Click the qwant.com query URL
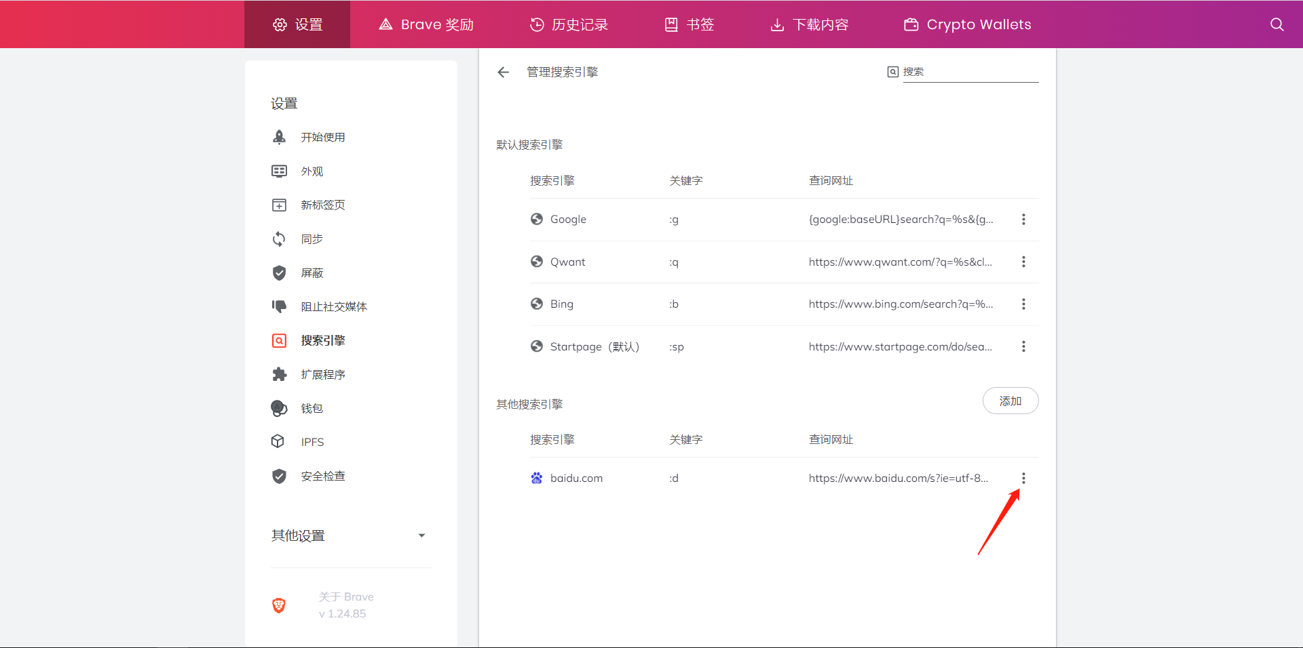Image resolution: width=1303 pixels, height=648 pixels. [900, 262]
